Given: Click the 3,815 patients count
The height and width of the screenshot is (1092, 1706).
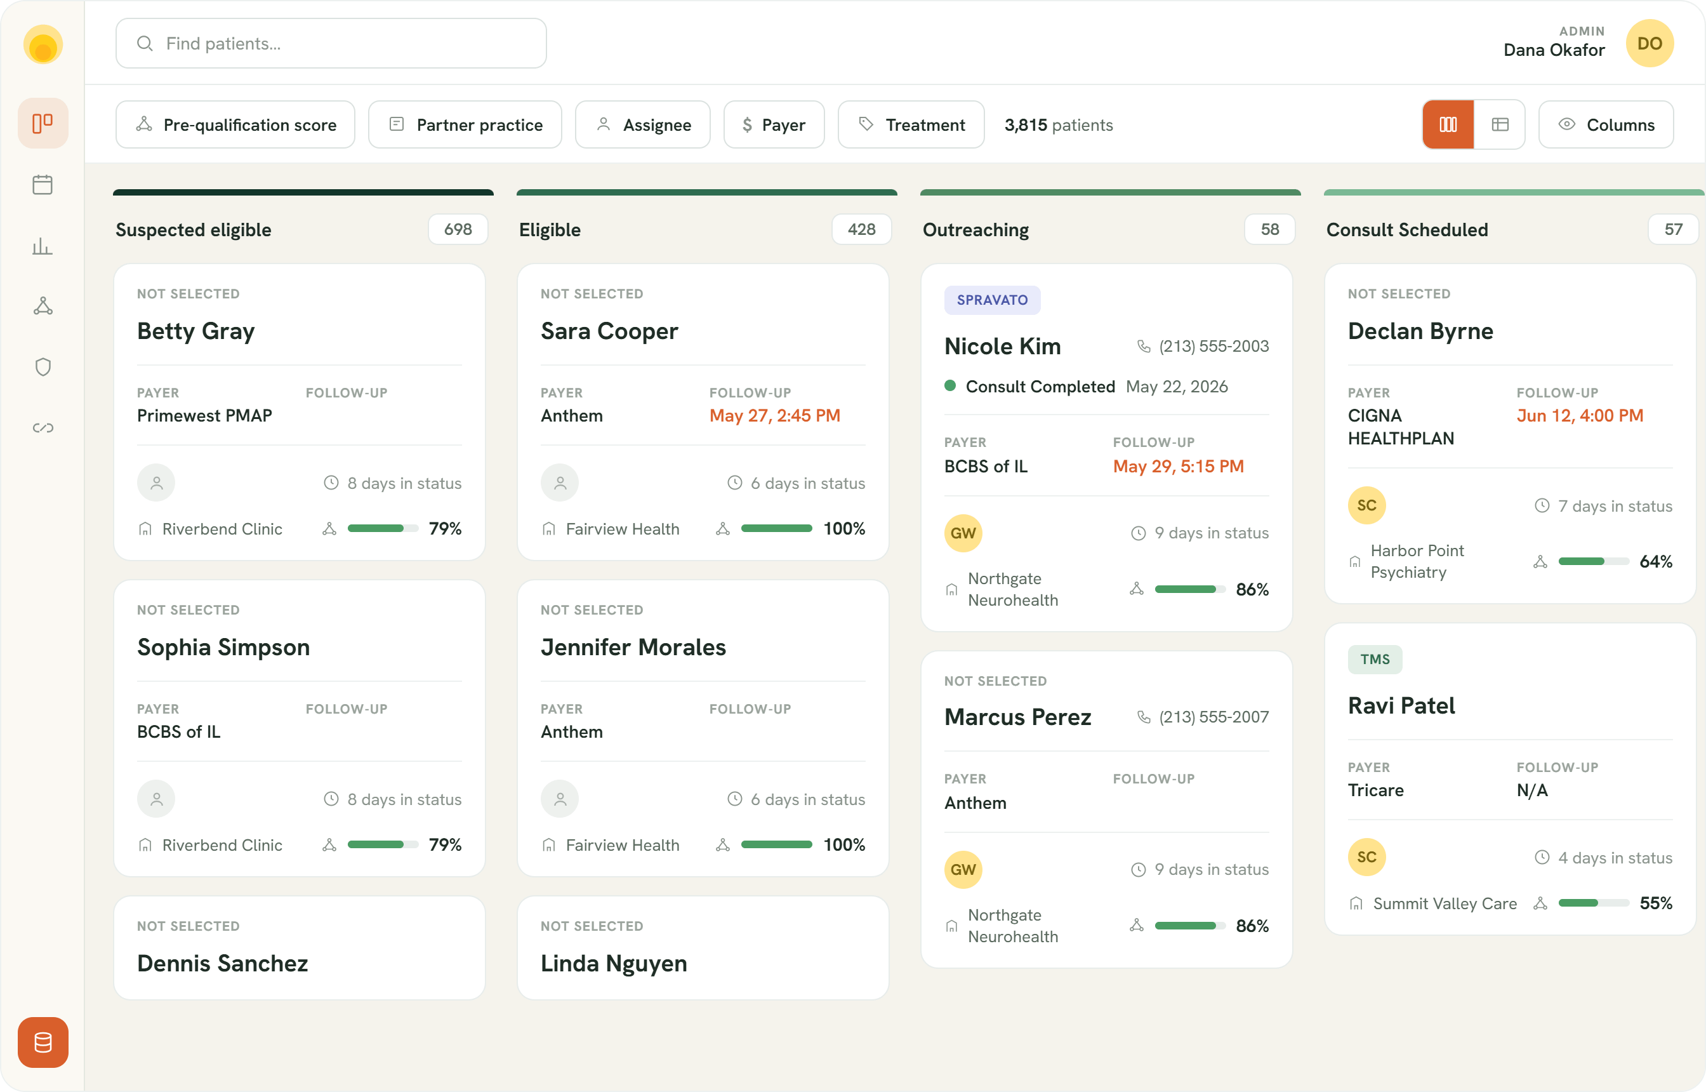Looking at the screenshot, I should click(1057, 125).
